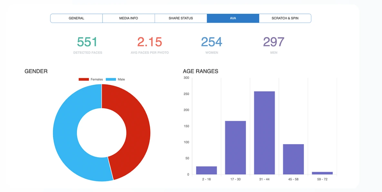This screenshot has height=192, width=382.
Task: Click the 45 - 58 axis label
Action: (x=293, y=179)
